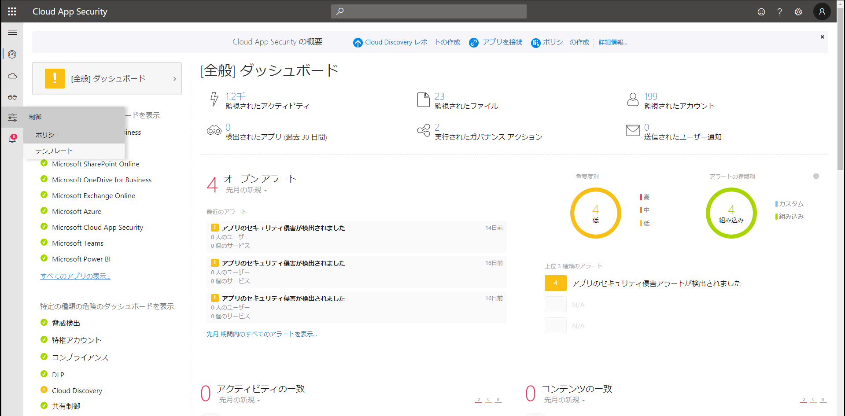
Task: Select ポリシー from the 制御 menu
Action: tap(47, 135)
